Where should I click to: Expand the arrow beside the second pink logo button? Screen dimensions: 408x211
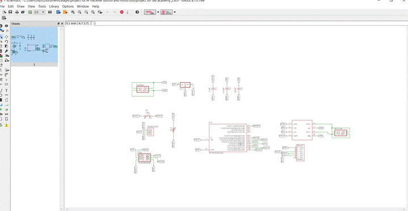[175, 12]
